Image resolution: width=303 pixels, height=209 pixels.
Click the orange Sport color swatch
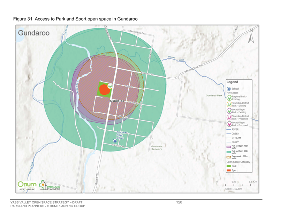[229, 170]
